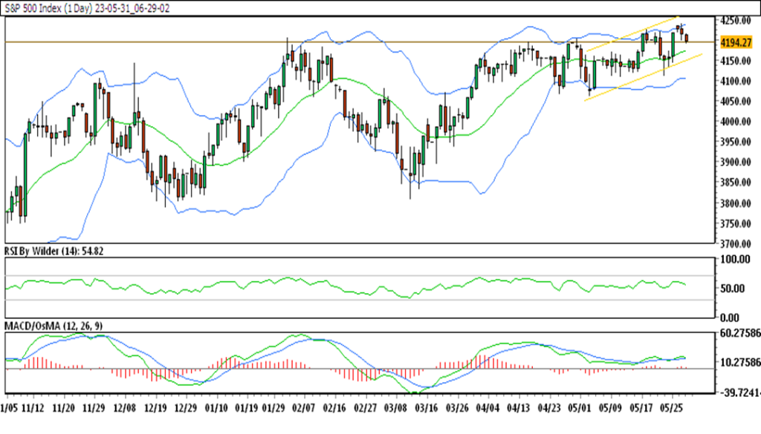Select the 03/16 date label
This screenshot has height=434, width=761.
click(426, 408)
